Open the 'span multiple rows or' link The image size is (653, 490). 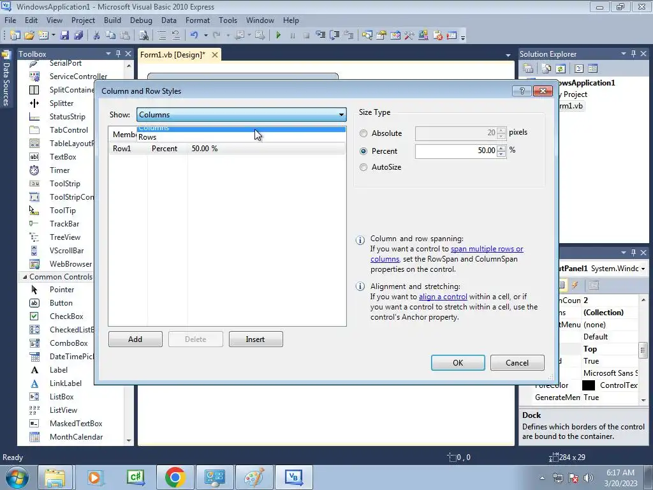[487, 249]
